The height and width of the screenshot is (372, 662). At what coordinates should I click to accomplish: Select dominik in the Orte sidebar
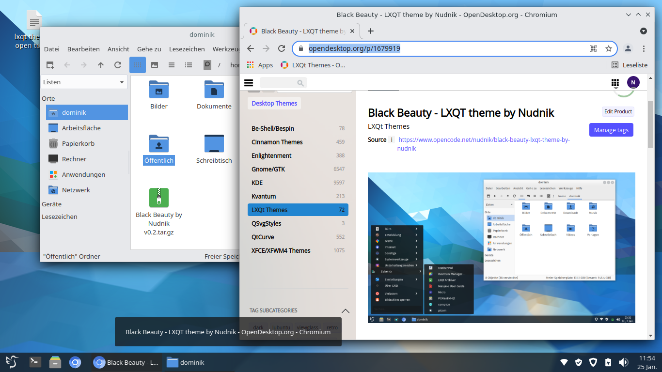pyautogui.click(x=87, y=112)
